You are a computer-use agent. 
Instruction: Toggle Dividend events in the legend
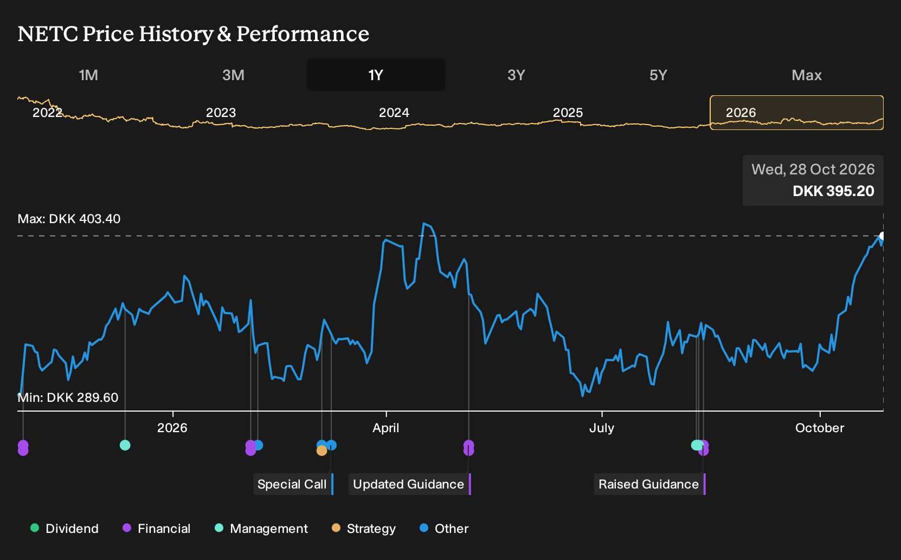point(65,529)
